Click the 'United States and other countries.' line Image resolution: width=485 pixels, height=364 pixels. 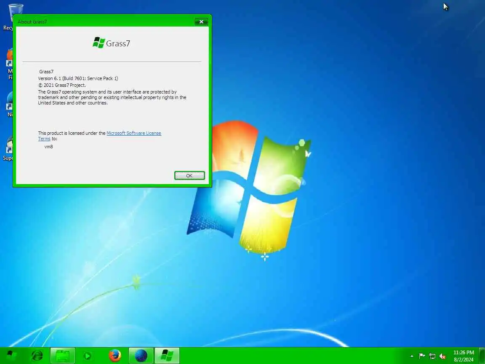click(x=73, y=103)
